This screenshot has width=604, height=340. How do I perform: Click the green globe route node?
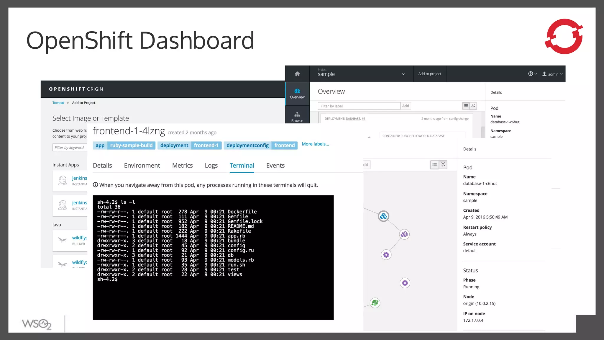tap(375, 303)
